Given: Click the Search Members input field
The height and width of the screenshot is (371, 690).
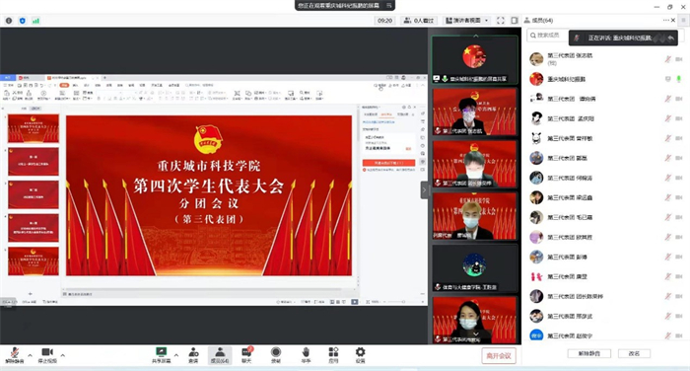Looking at the screenshot, I should (548, 36).
